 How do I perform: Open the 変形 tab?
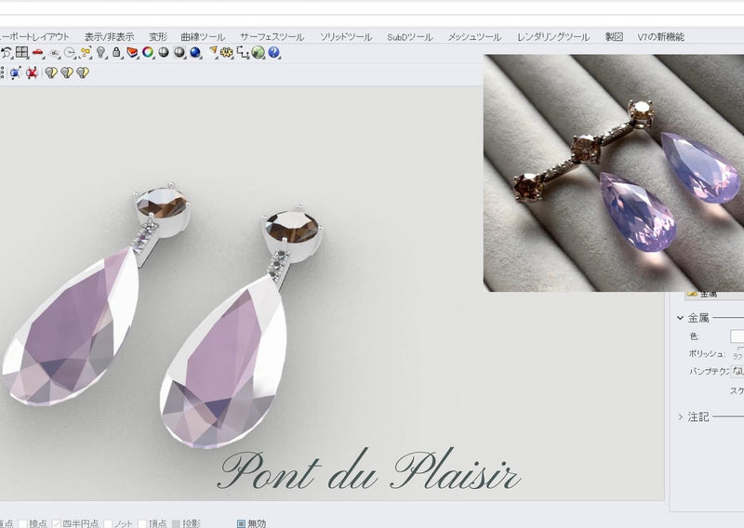158,37
